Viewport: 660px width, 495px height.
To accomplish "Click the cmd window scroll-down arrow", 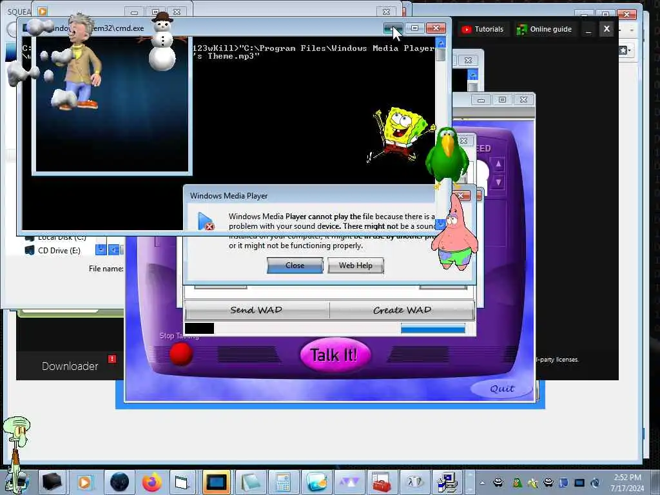I will (440, 224).
